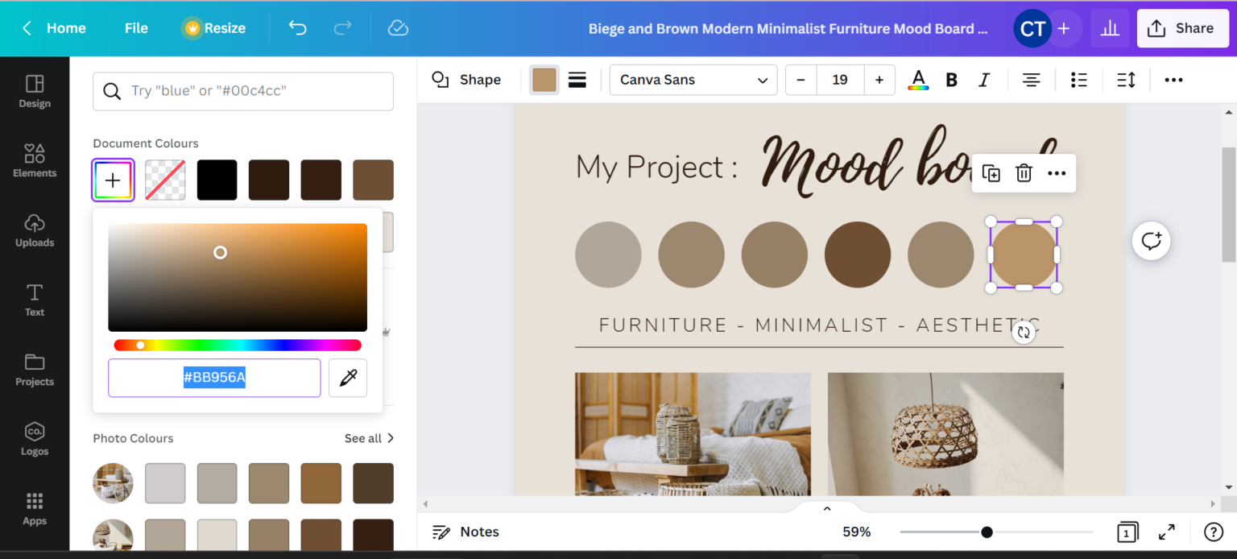The width and height of the screenshot is (1237, 559).
Task: Click the zoom slider handle
Action: click(987, 532)
